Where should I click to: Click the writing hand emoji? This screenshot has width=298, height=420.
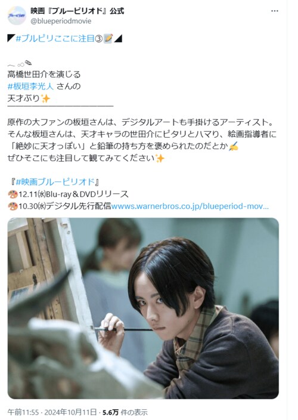click(x=233, y=146)
